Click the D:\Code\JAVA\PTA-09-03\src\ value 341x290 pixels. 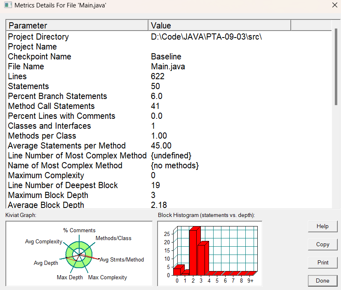point(207,37)
